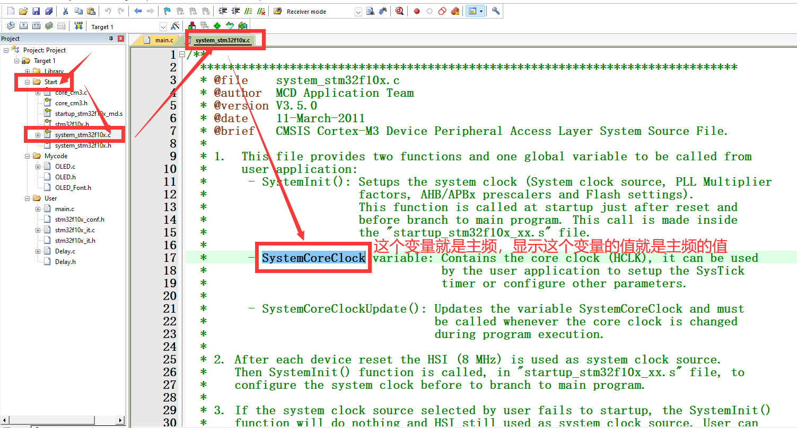Click the Copy icon
Viewport: 797px width, 428px height.
pyautogui.click(x=78, y=11)
